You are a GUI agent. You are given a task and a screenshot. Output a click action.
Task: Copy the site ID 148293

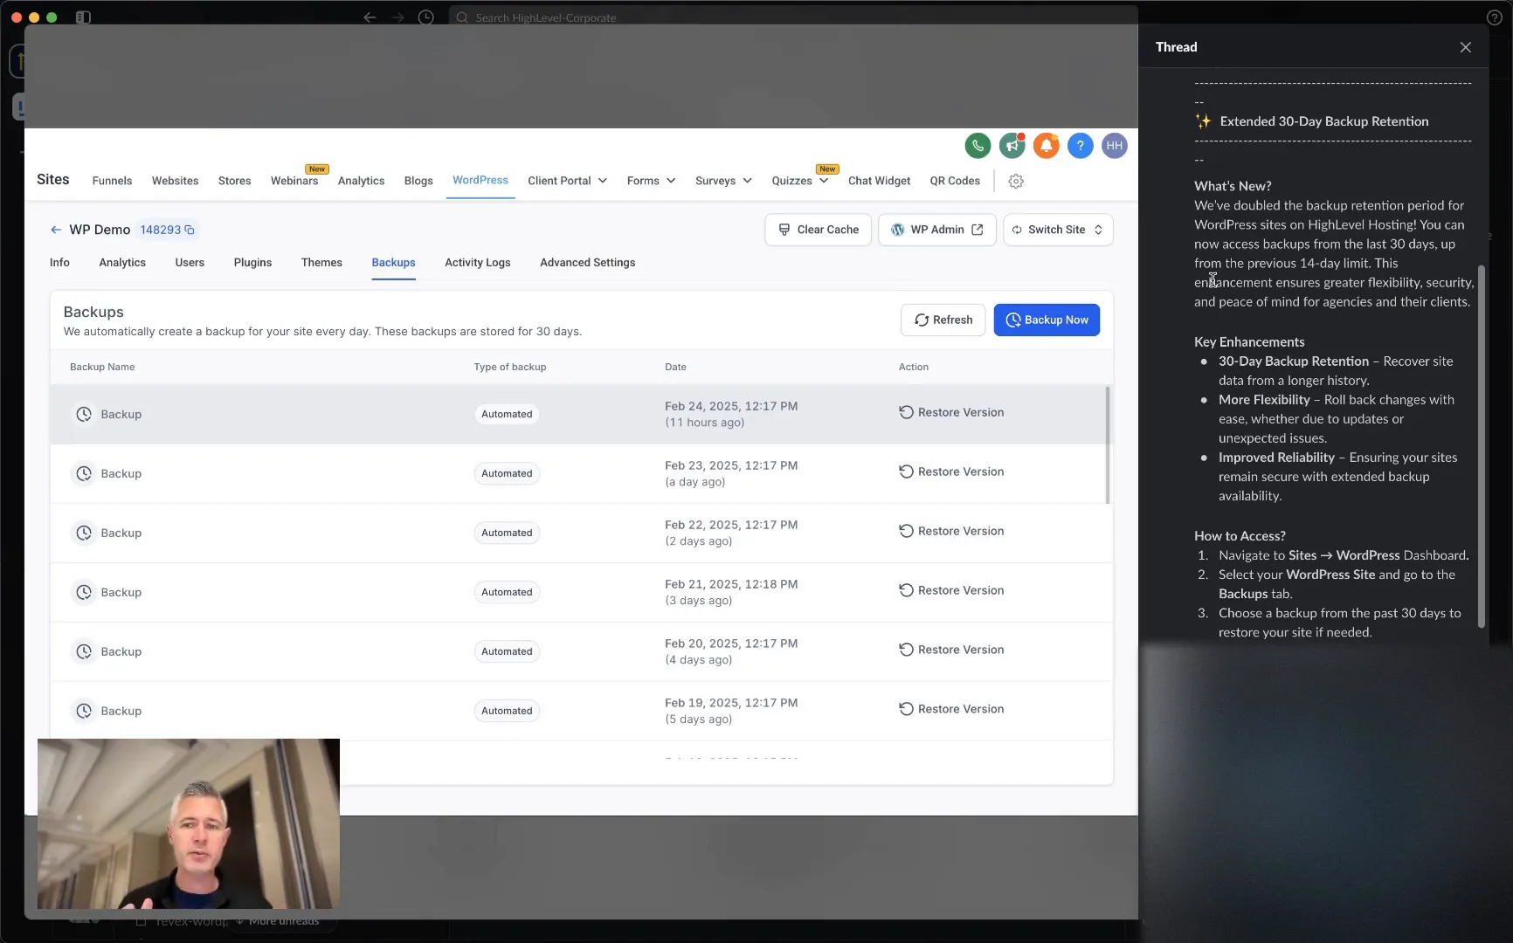click(189, 230)
